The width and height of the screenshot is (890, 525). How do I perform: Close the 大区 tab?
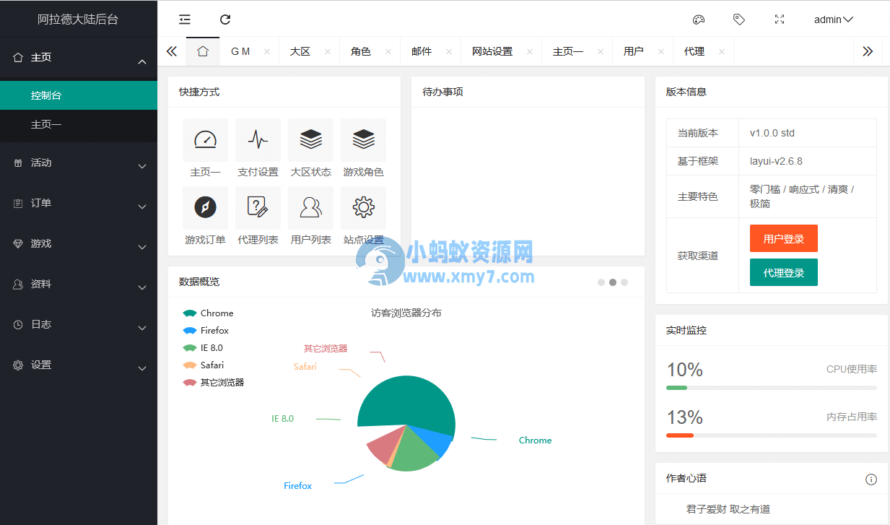(x=328, y=51)
